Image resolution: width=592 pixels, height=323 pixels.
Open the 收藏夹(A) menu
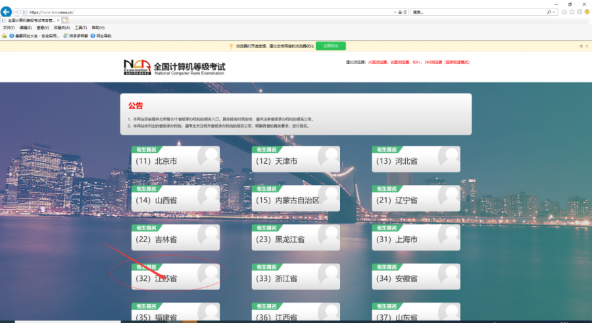[62, 28]
